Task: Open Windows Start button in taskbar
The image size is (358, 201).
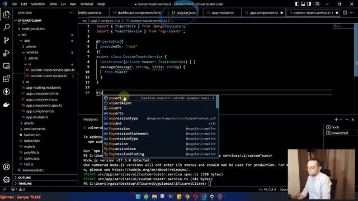Action: click(x=138, y=197)
